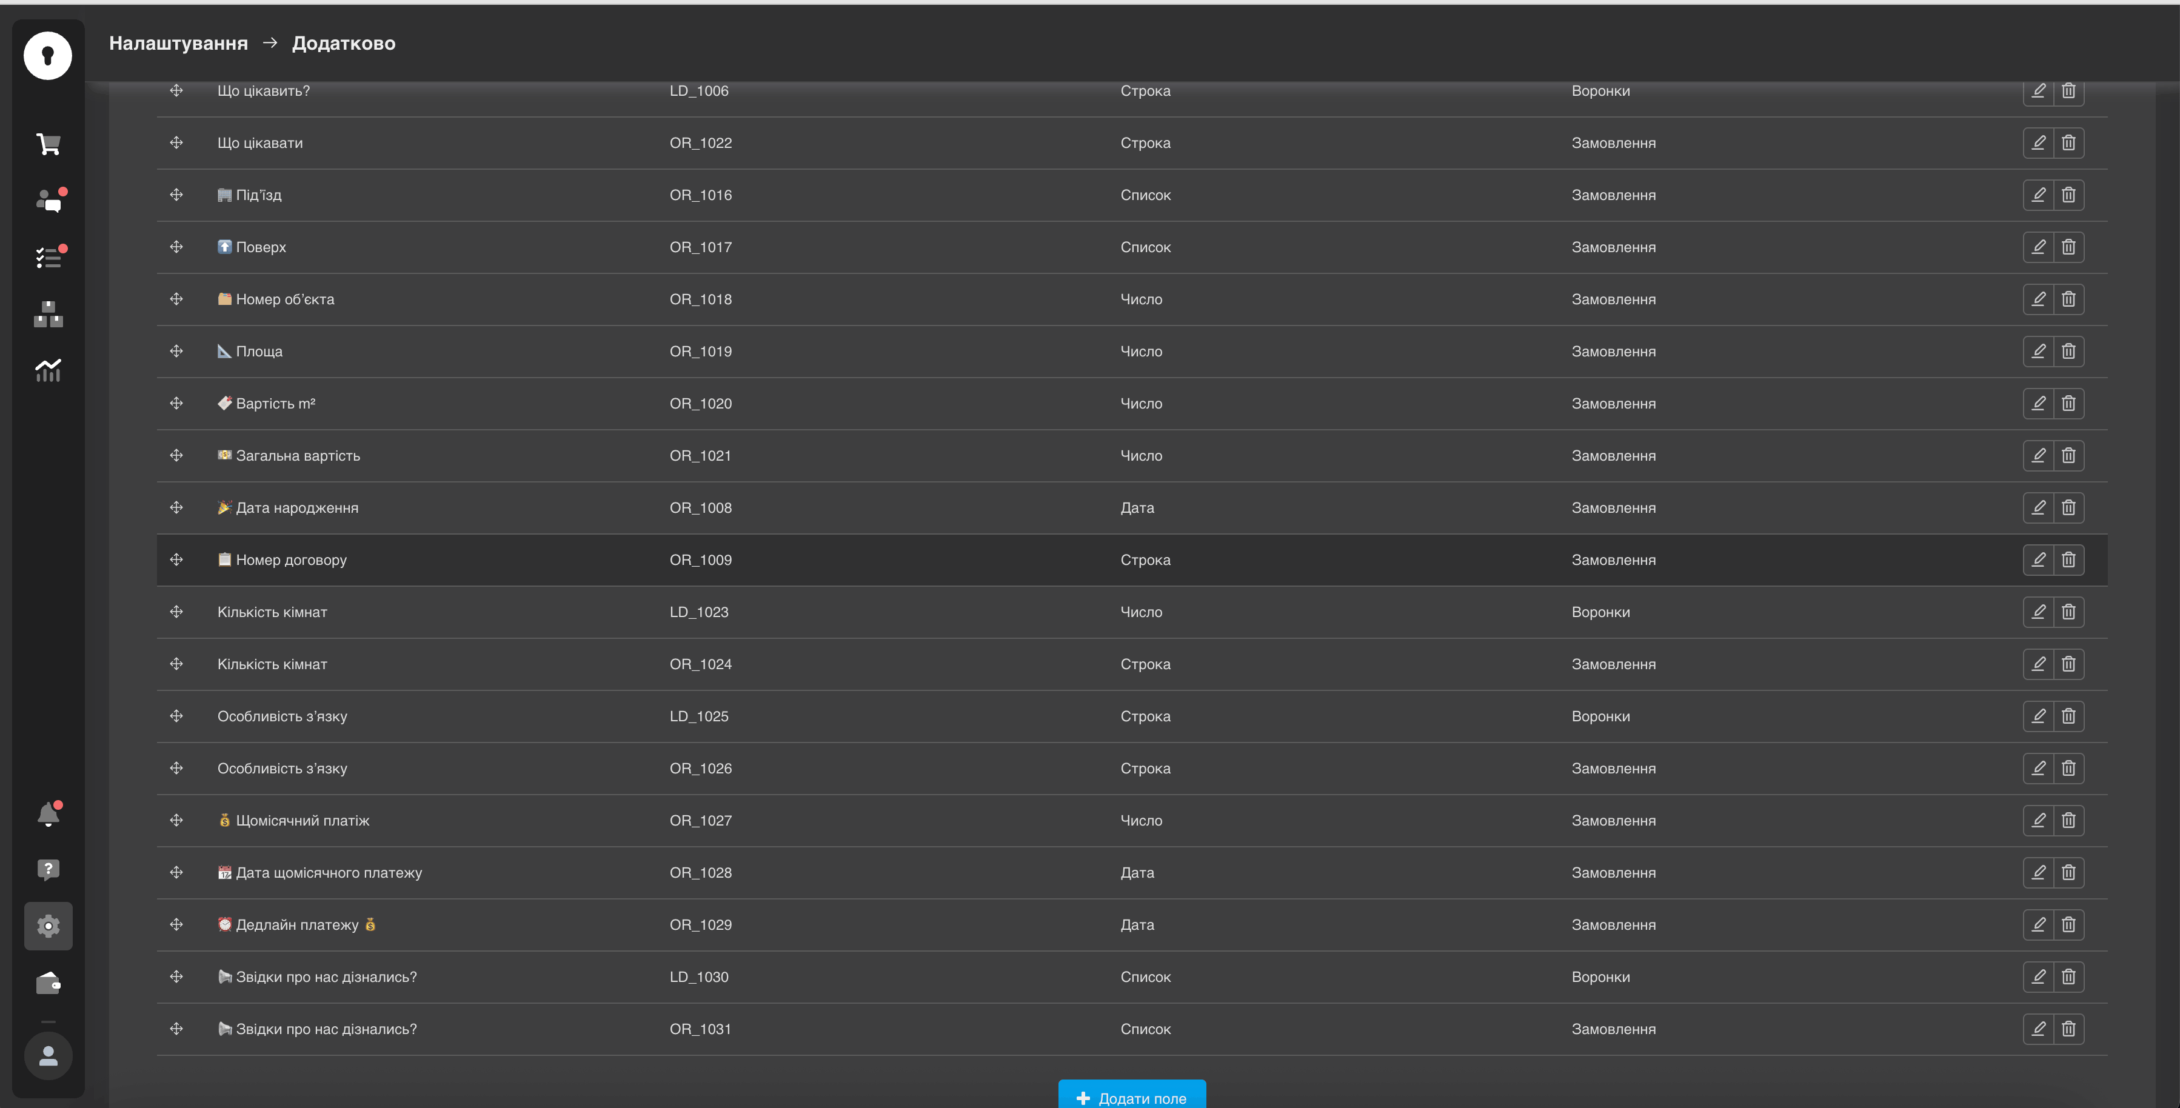Open the user profile icon at bottom
Viewport: 2180px width, 1108px height.
point(48,1055)
